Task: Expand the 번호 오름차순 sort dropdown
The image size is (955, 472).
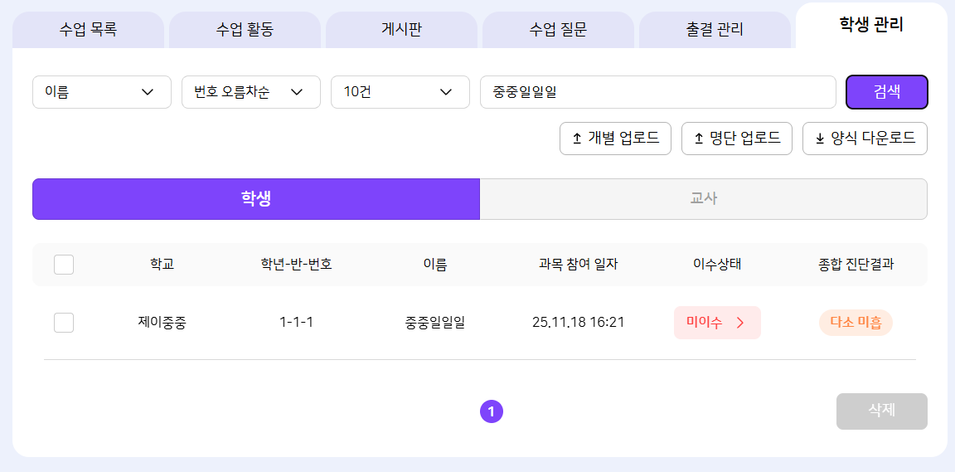Action: pyautogui.click(x=250, y=92)
